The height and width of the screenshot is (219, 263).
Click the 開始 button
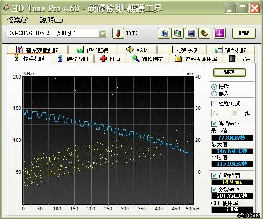pos(229,72)
